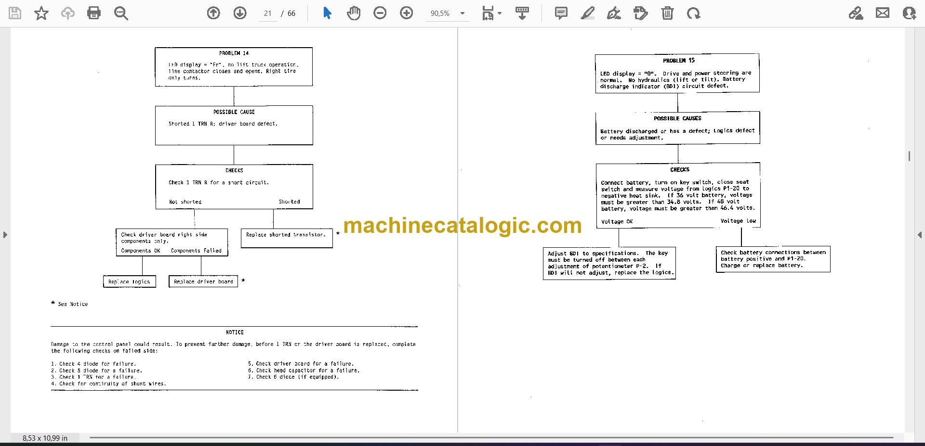Open the page fit options dropdown
Image resolution: width=925 pixels, height=446 pixels.
(x=491, y=13)
